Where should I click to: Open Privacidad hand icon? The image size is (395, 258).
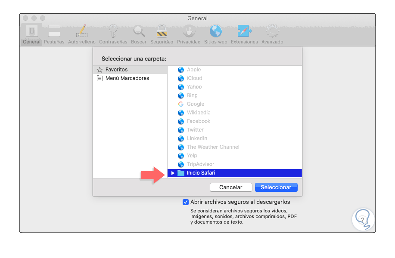189,31
